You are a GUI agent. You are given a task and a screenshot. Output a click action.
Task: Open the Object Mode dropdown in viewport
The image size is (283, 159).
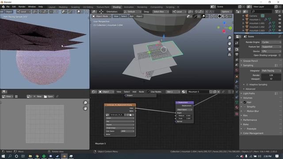click(102, 16)
